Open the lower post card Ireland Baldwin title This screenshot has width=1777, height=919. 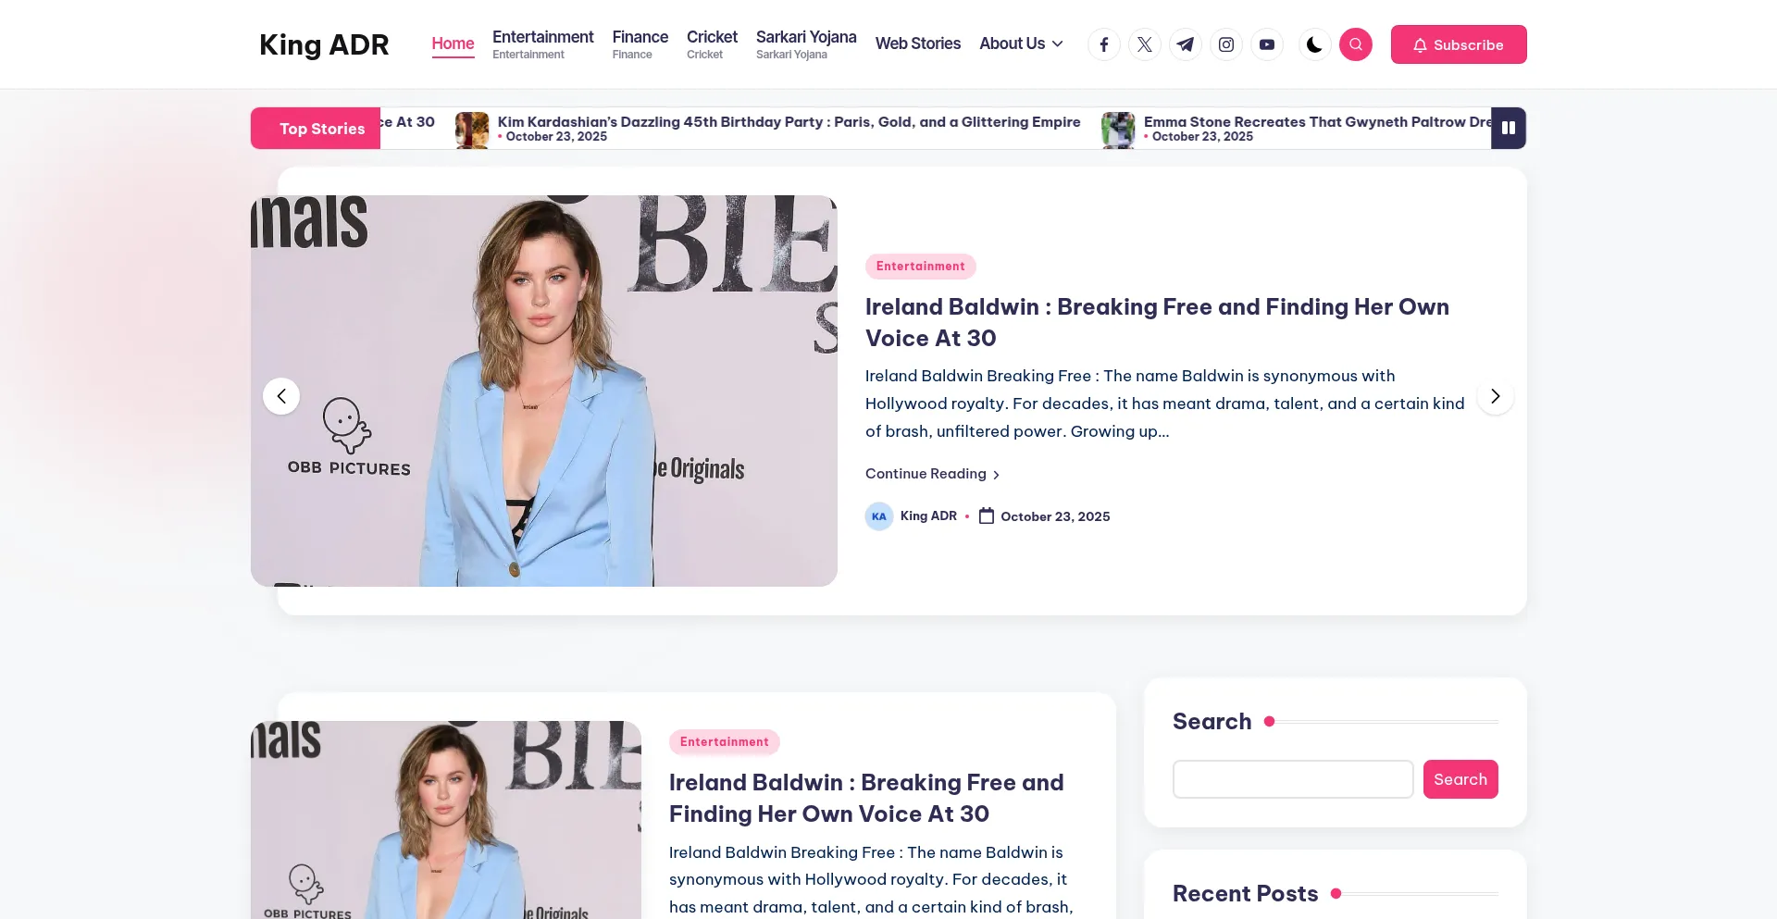pos(866,798)
